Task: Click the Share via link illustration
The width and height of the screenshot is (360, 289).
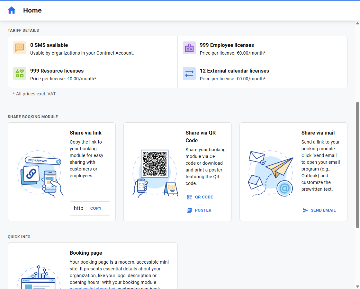Action: click(40, 174)
